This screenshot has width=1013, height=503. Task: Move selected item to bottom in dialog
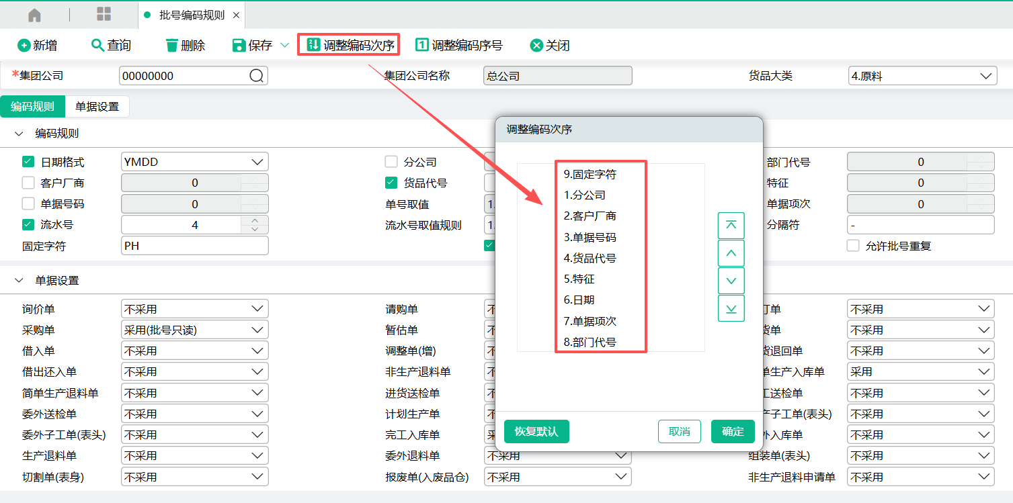[731, 308]
